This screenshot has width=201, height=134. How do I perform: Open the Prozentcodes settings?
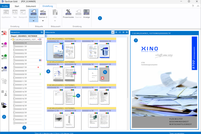coord(68,13)
